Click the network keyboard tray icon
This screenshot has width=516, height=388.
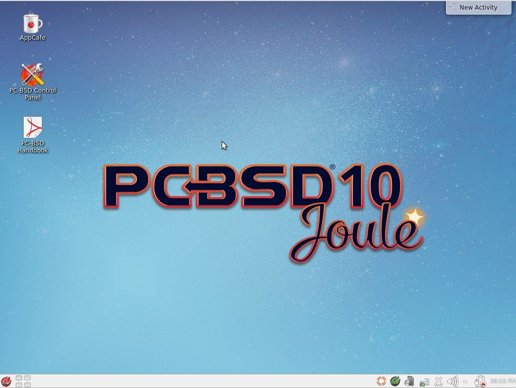424,382
